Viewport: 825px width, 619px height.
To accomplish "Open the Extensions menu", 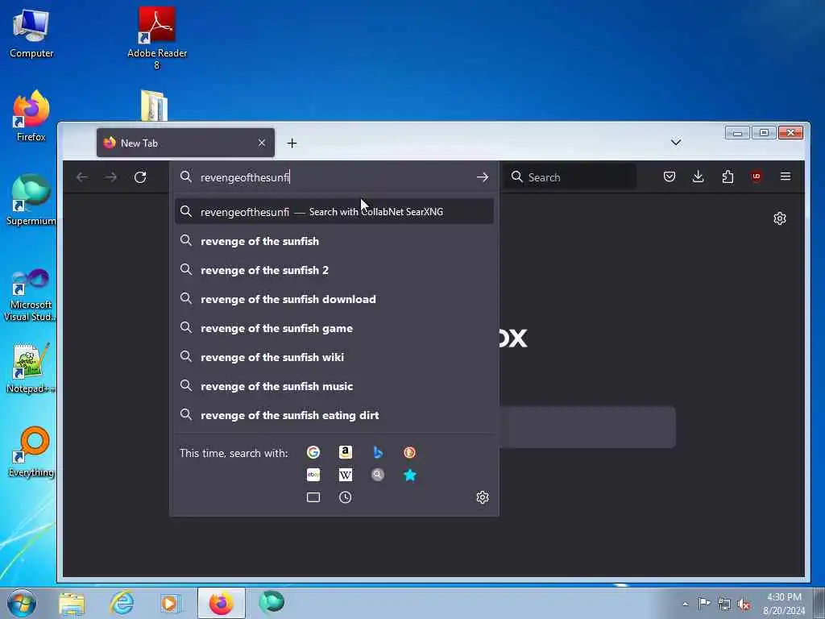I will click(x=728, y=177).
